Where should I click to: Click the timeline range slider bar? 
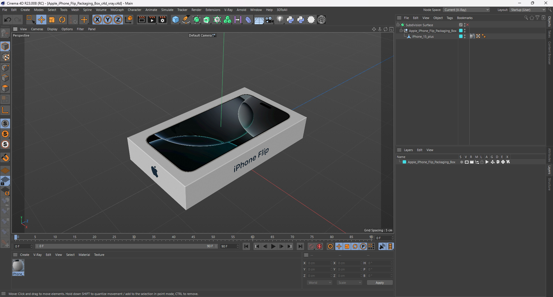[x=127, y=246]
